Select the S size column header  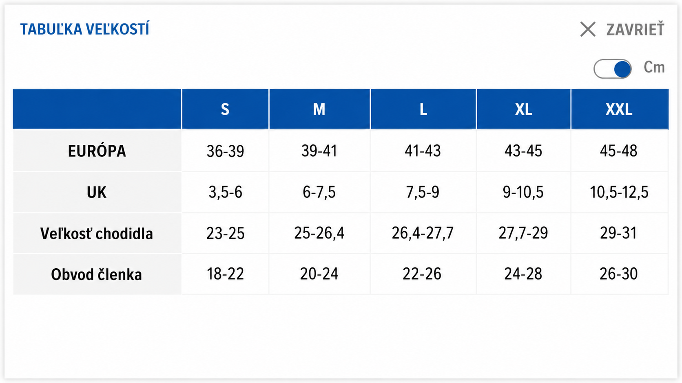click(x=225, y=109)
